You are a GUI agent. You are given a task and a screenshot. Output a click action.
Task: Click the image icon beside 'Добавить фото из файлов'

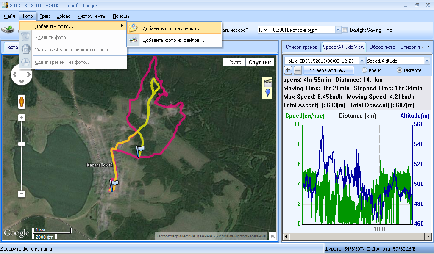pyautogui.click(x=134, y=40)
